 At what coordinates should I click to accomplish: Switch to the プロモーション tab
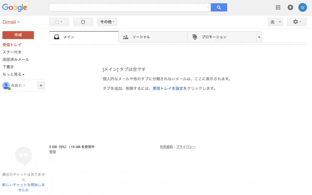point(222,37)
